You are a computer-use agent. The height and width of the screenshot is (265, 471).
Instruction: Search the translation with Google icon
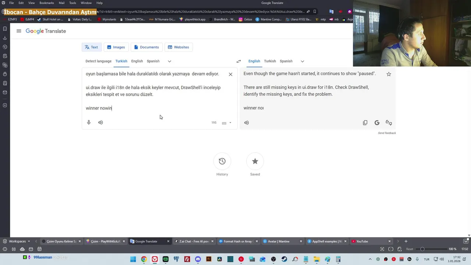point(377,123)
